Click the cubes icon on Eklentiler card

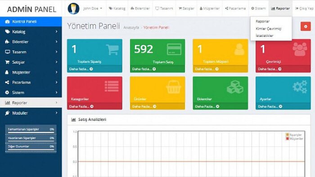click(235, 87)
